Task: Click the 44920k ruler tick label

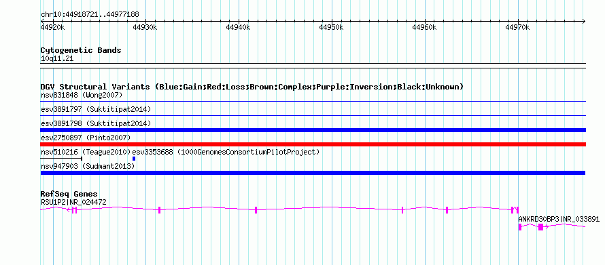Action: point(53,28)
